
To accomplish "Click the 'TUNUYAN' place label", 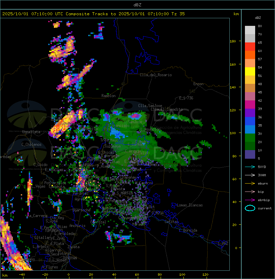I will pyautogui.click(x=70, y=258).
